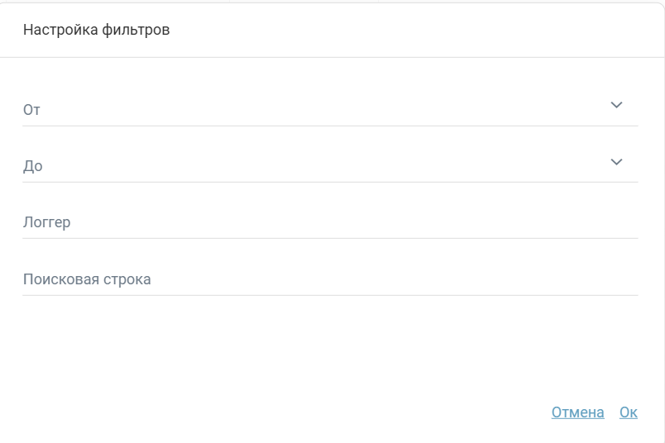Select the Логгер placeholder label
Screen dimensions: 665x443
point(46,222)
